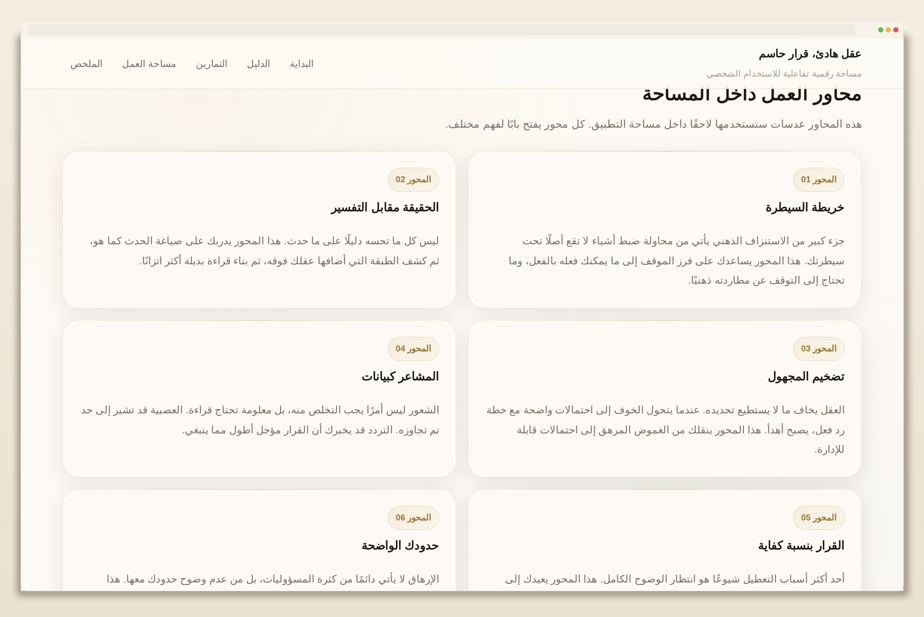Open the المشاعر كبيانات card title

(x=400, y=376)
